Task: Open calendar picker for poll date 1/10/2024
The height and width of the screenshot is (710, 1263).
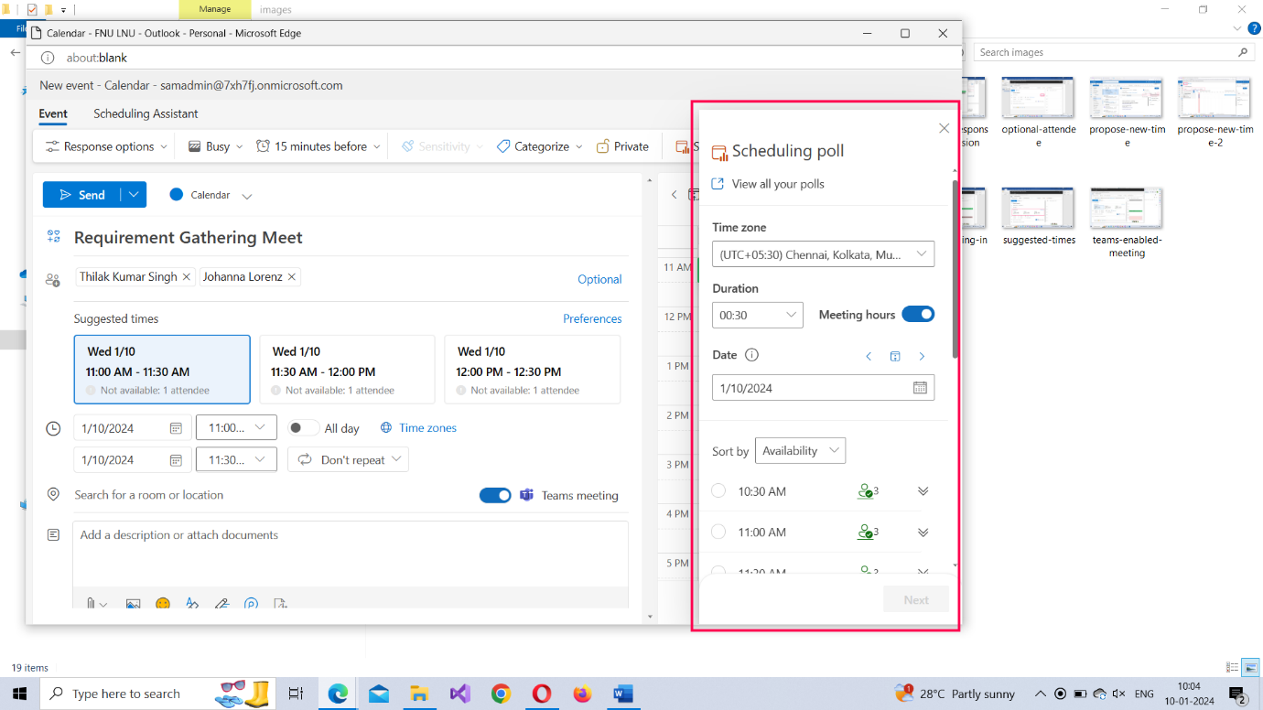Action: pos(920,388)
